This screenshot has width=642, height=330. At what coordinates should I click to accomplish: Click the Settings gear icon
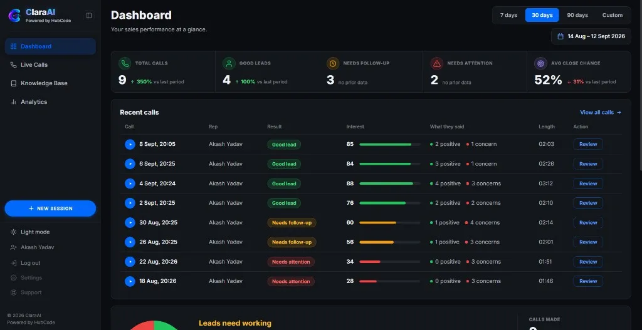(14, 277)
